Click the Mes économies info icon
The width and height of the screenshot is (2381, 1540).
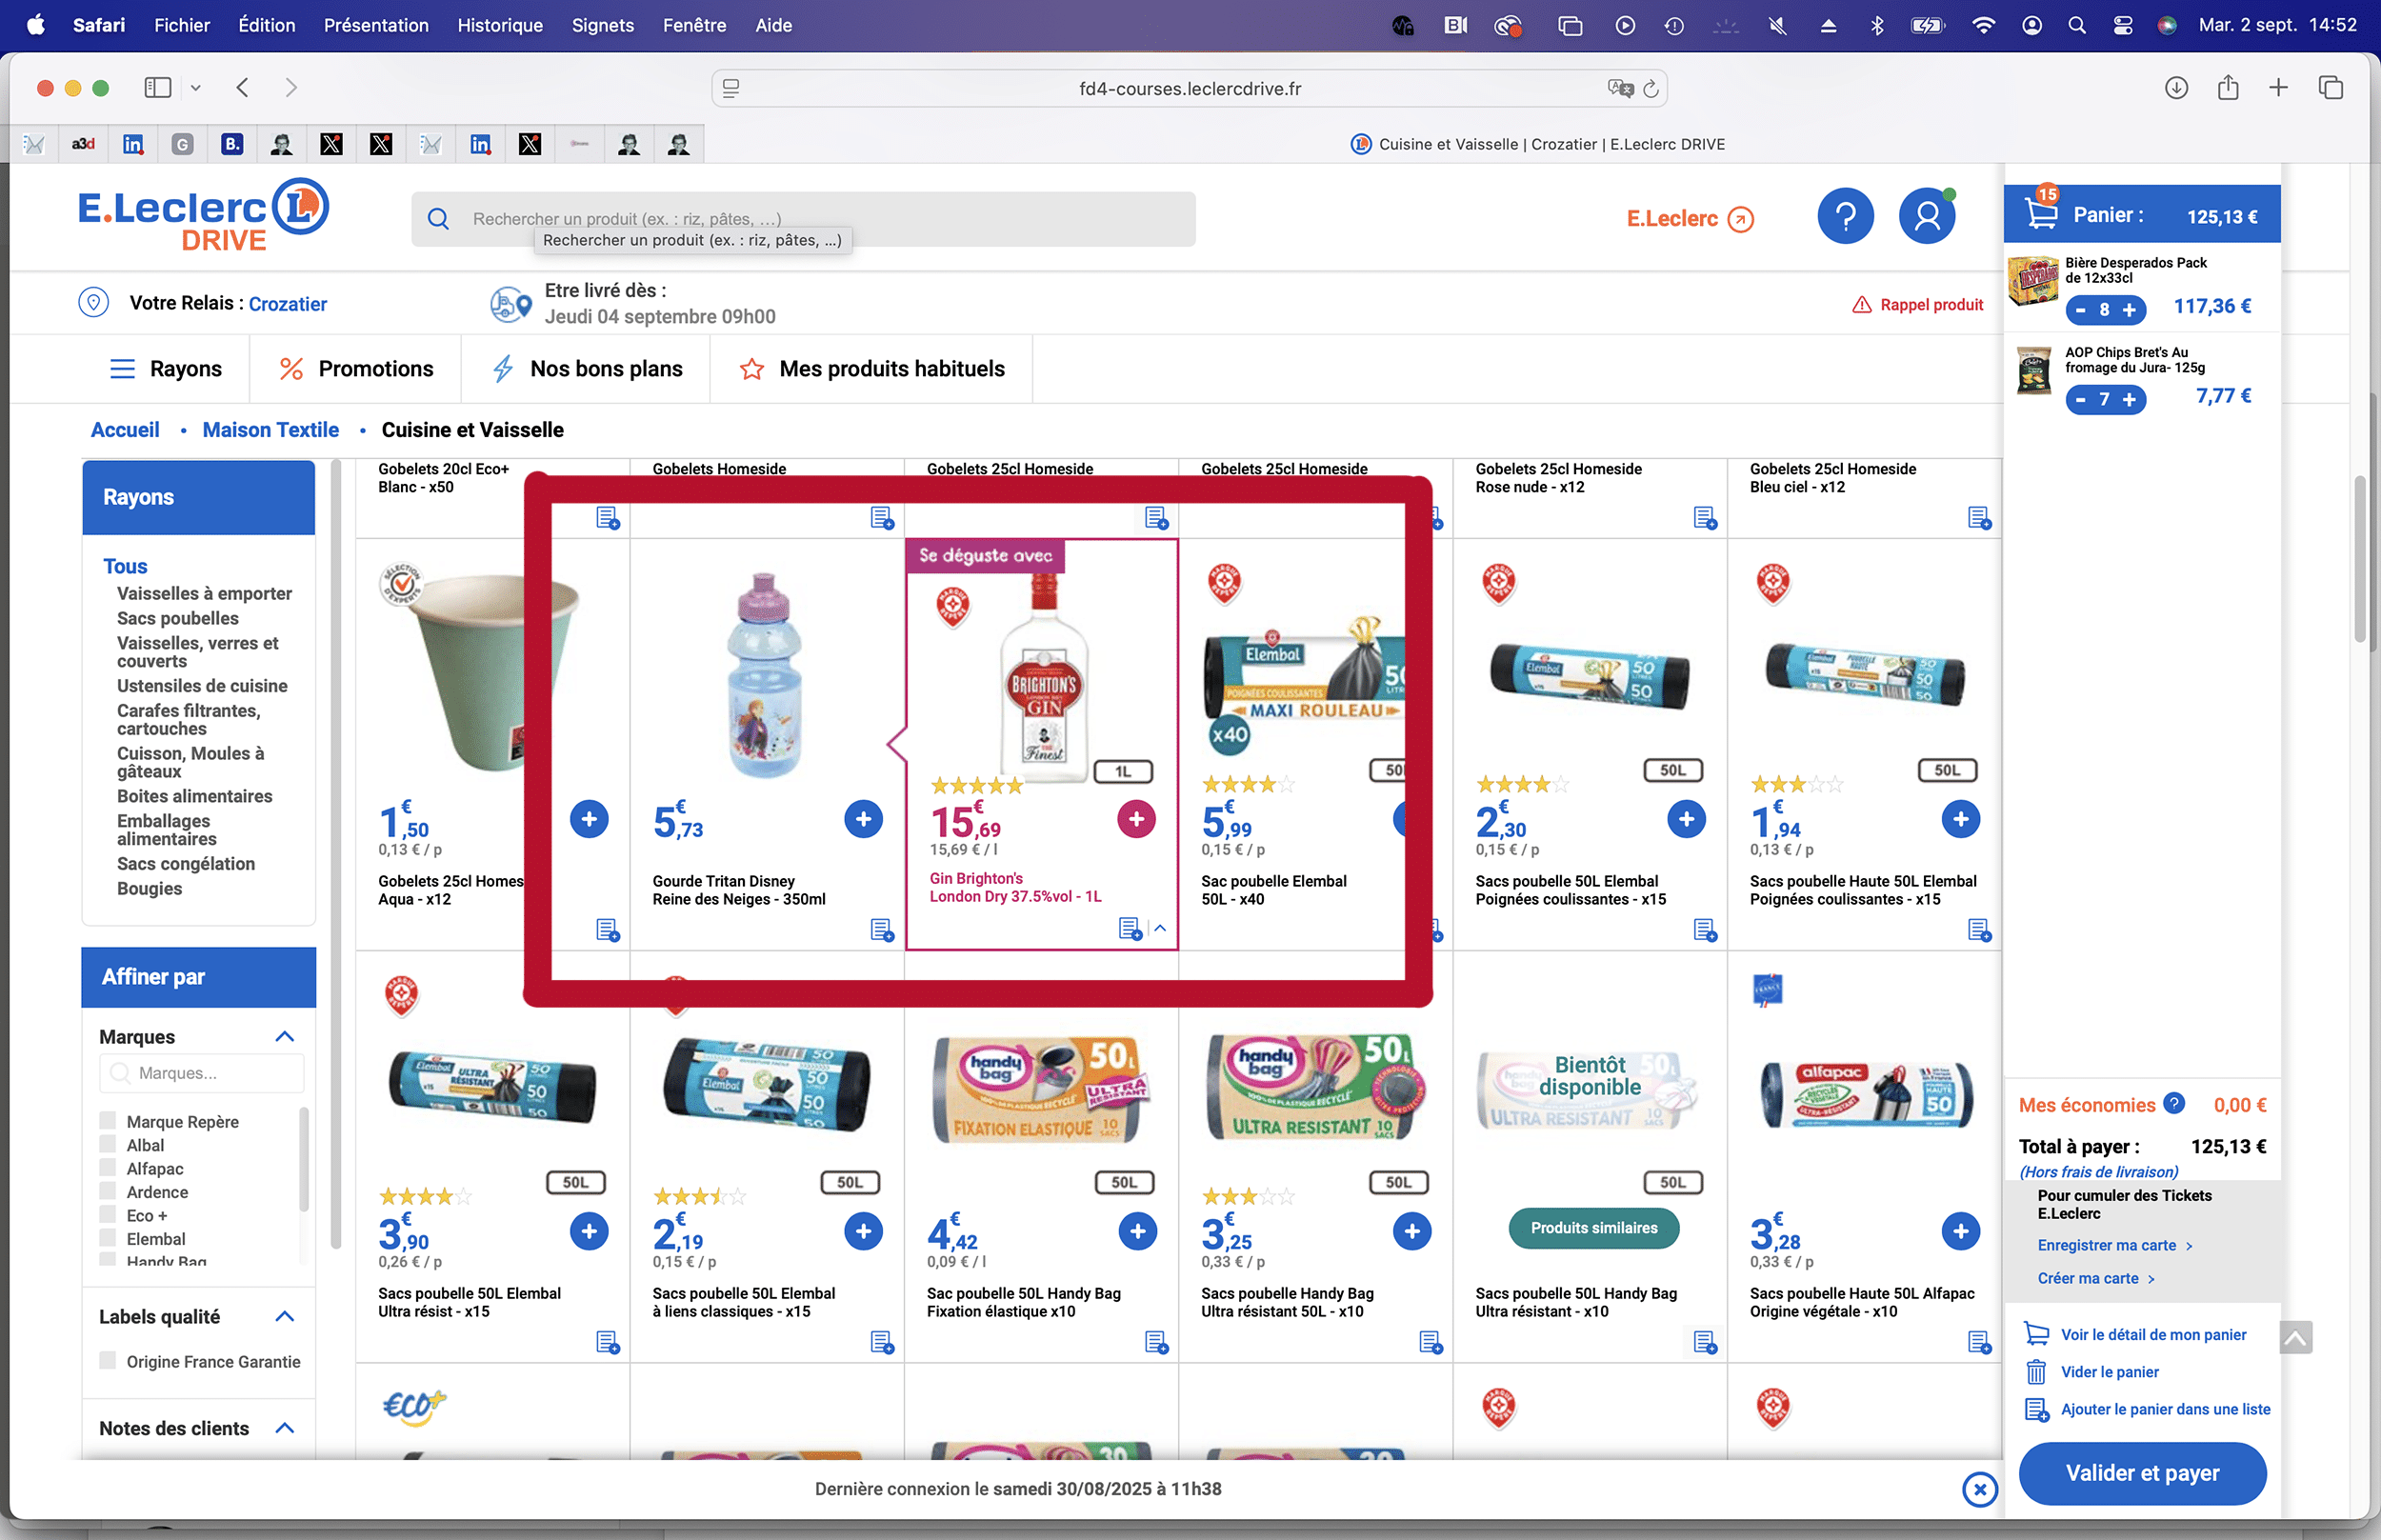tap(2173, 1103)
